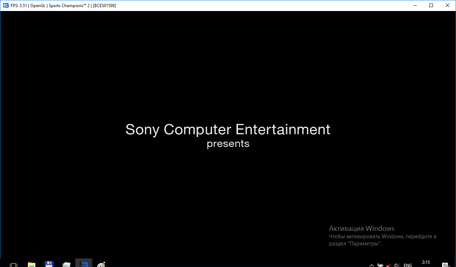Viewport: 456px width, 267px height.
Task: Close the Sports Champions 2 game window
Action: click(447, 5)
